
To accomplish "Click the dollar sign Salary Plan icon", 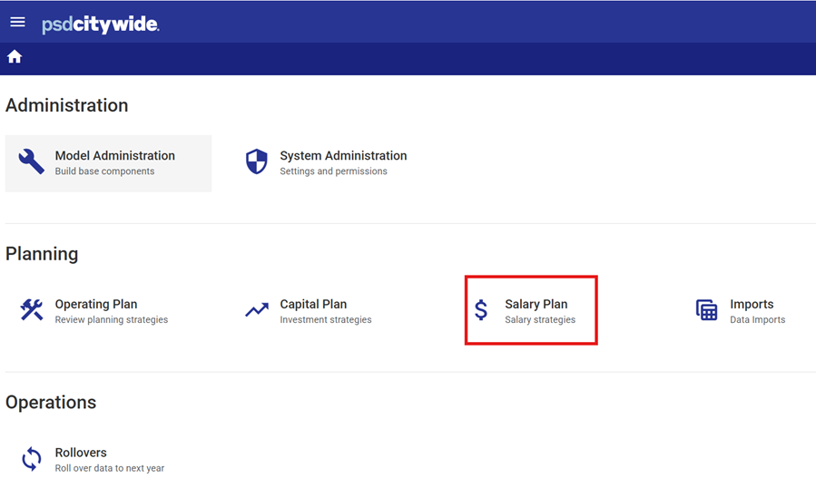I will click(481, 310).
